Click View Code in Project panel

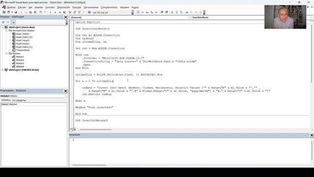pos(3,22)
